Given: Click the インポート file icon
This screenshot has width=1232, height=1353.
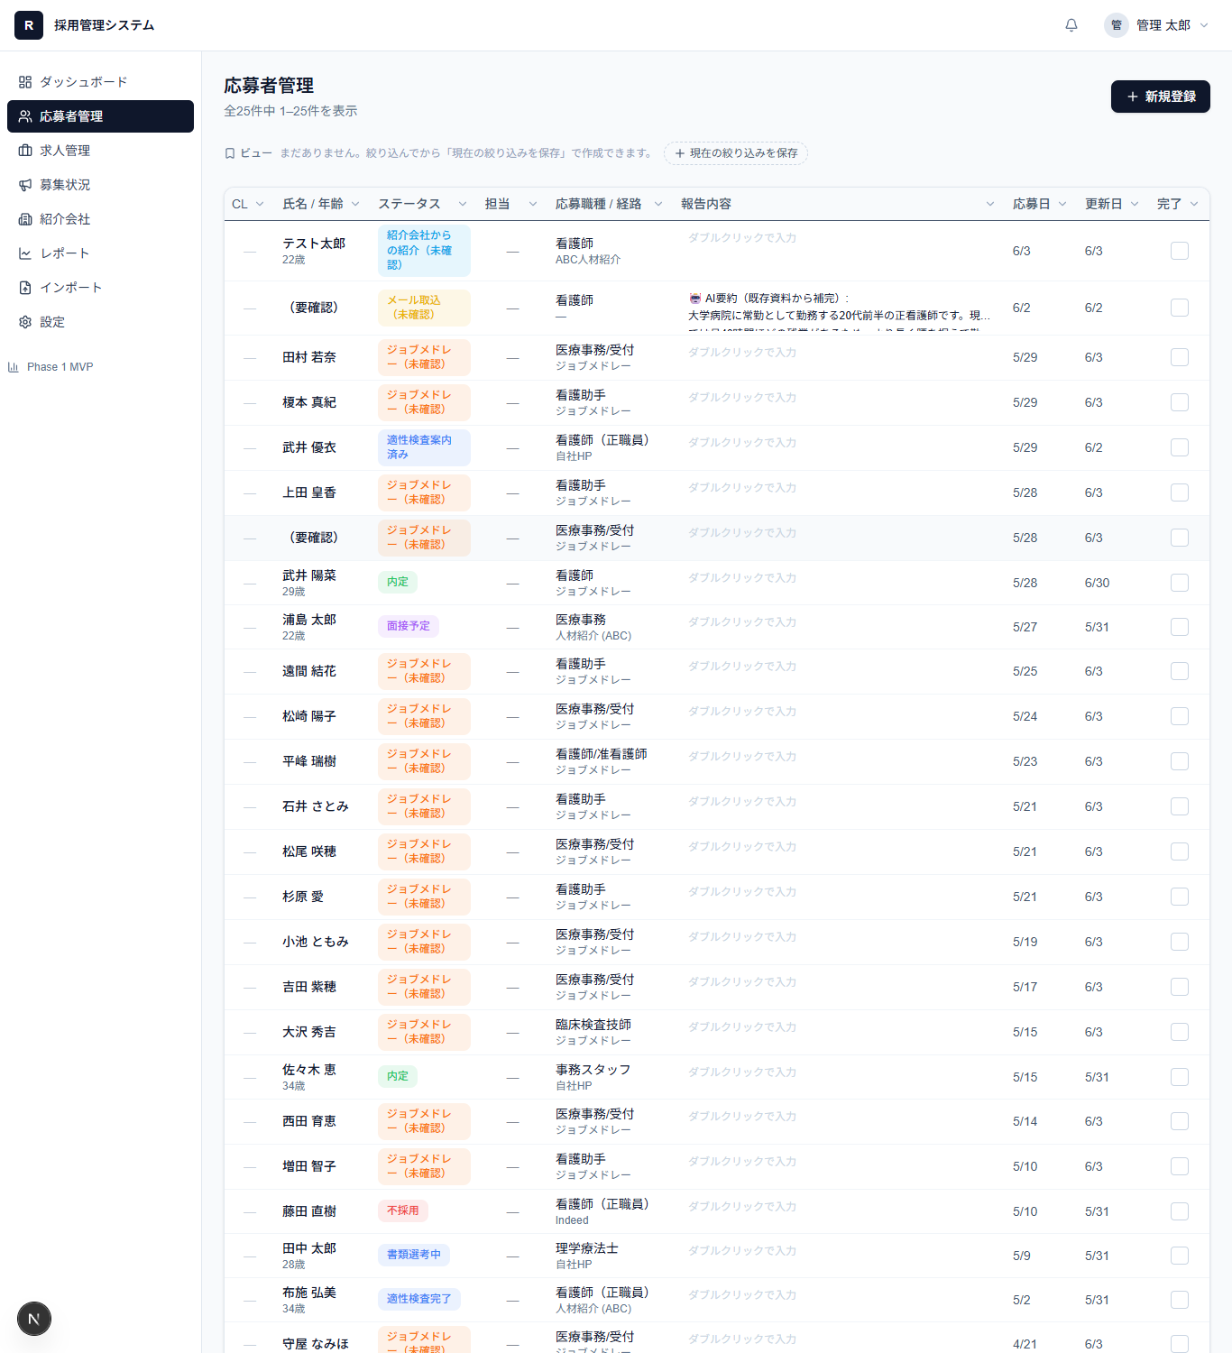Looking at the screenshot, I should [x=25, y=288].
